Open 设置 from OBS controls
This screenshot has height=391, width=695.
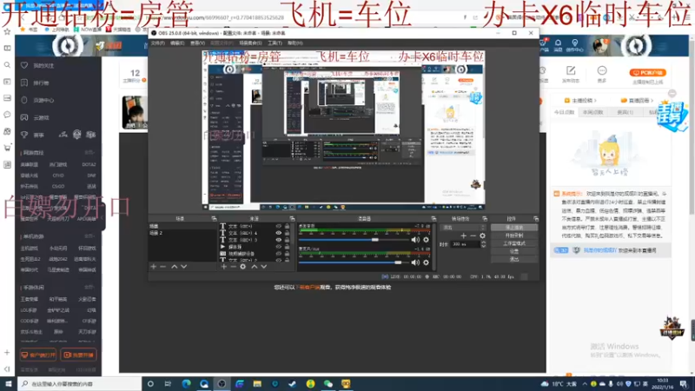(514, 251)
